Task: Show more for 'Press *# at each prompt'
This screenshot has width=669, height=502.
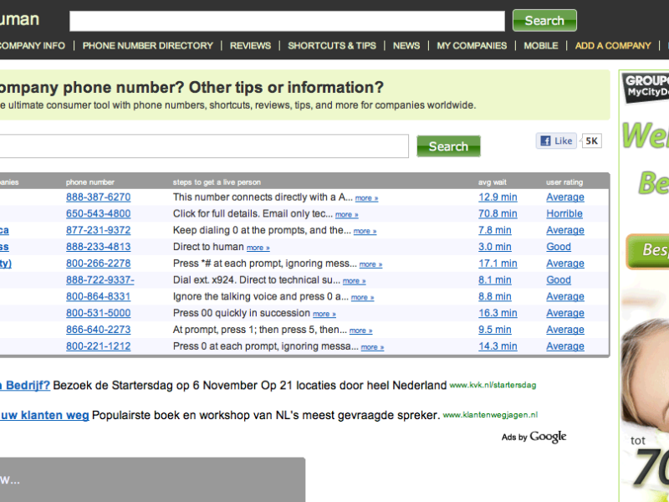Action: pos(370,264)
